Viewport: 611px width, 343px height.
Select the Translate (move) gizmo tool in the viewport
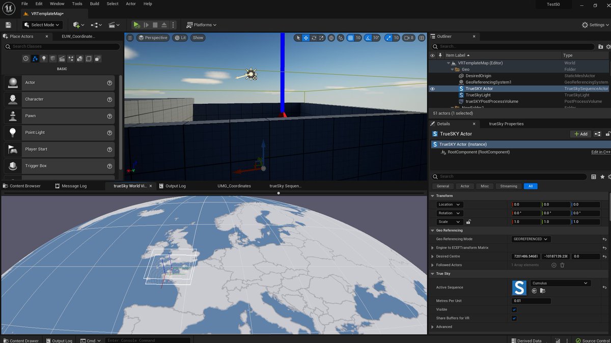pyautogui.click(x=306, y=38)
